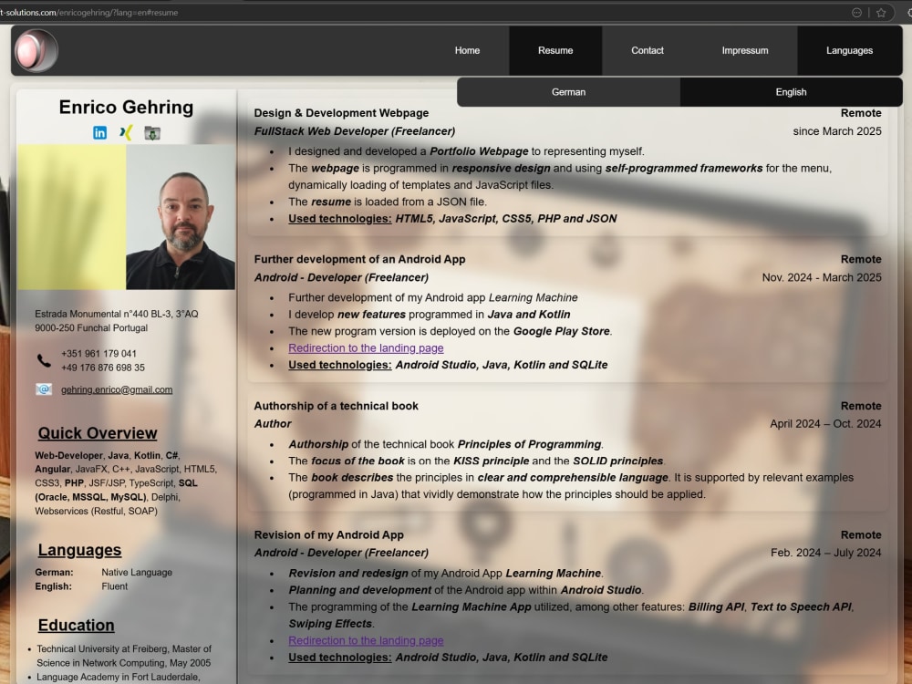Click the Google Play Store bullet text
The width and height of the screenshot is (912, 684).
[451, 331]
